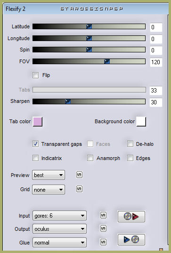Open the Grid dropdown showing none
Screen dimensions: 171x253
[x=49, y=190]
